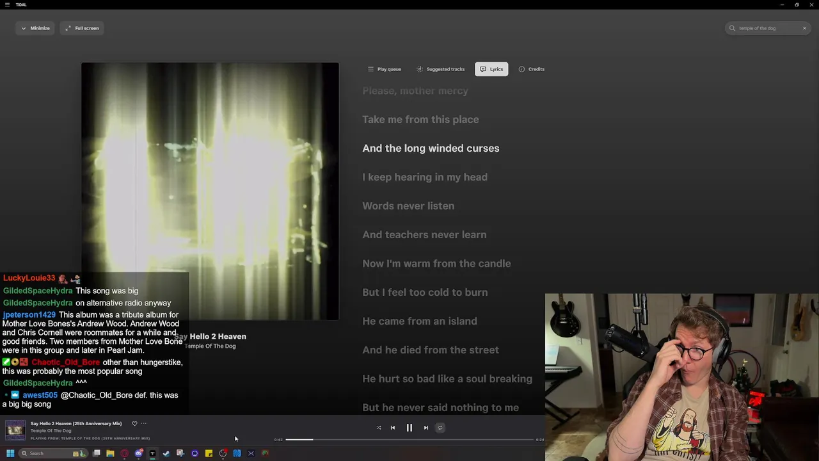Open the blue globe app in the taskbar

pyautogui.click(x=237, y=453)
